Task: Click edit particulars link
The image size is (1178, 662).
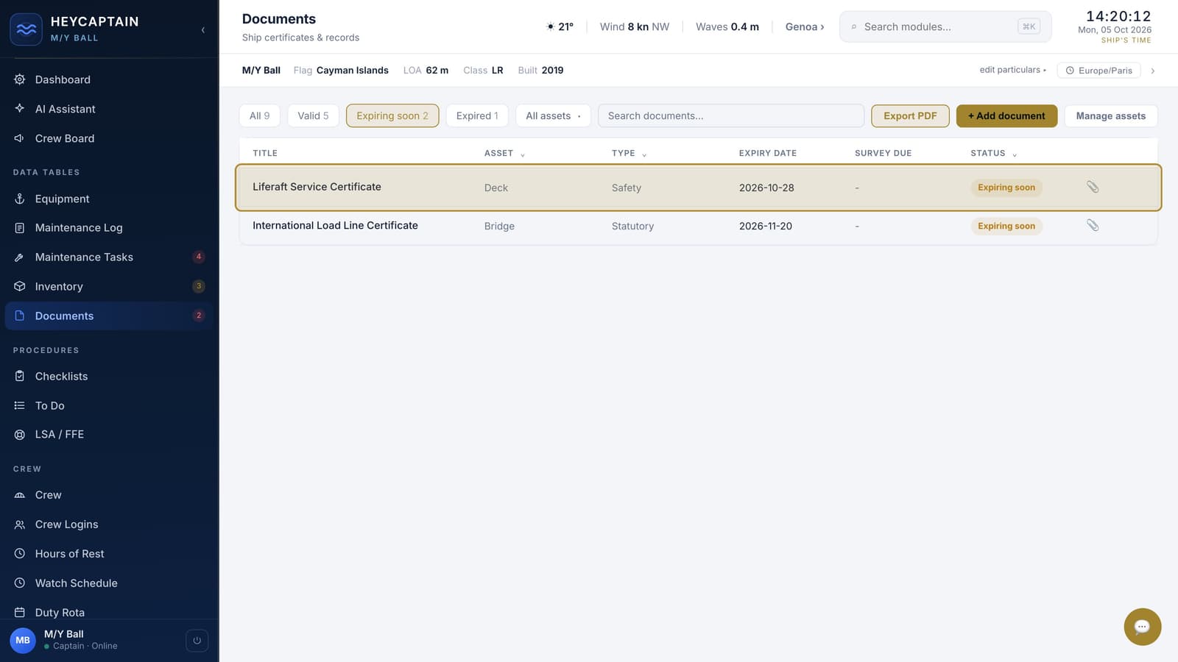Action: [1012, 70]
